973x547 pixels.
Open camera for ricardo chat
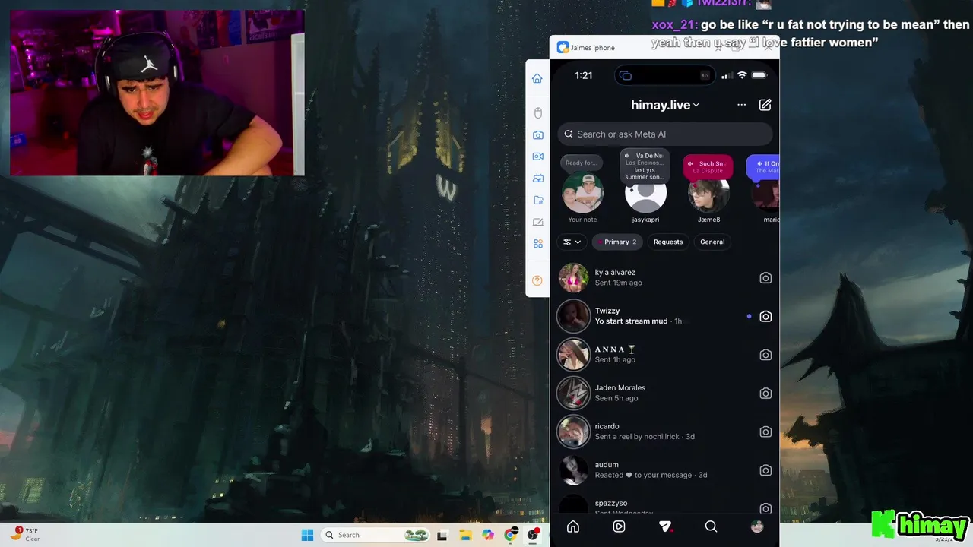(765, 432)
